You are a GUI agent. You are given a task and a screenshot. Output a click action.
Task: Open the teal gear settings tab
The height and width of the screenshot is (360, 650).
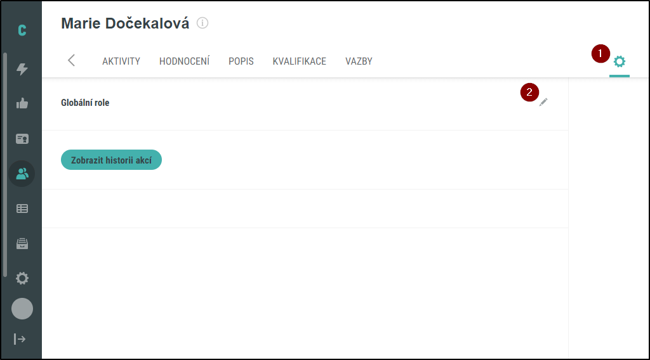tap(620, 61)
